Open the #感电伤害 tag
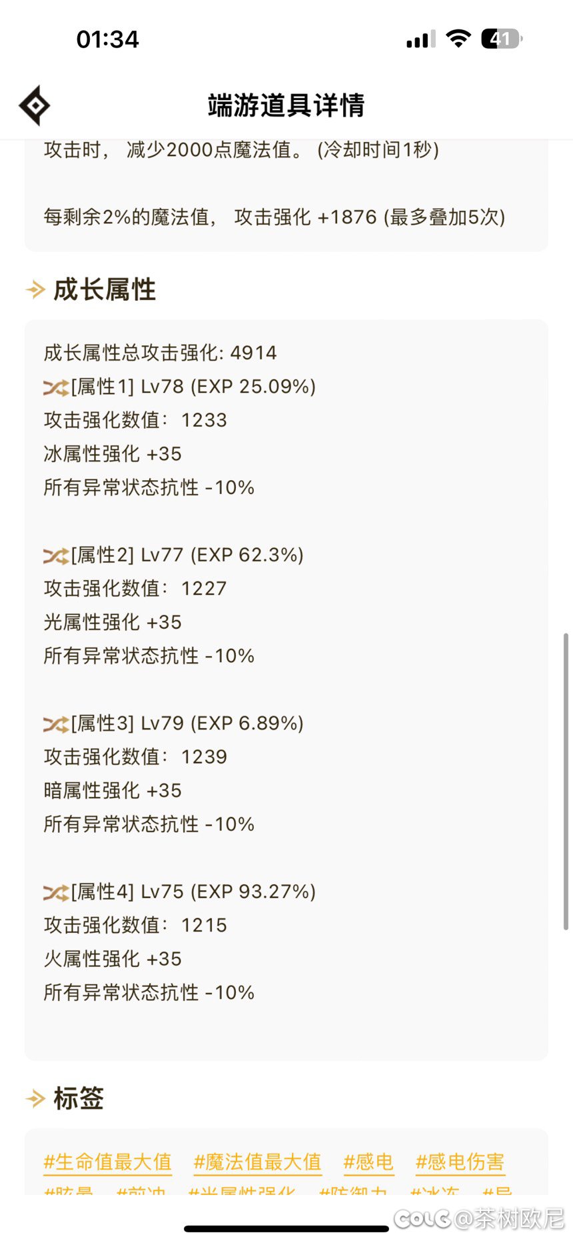573x1243 pixels. (x=460, y=1162)
